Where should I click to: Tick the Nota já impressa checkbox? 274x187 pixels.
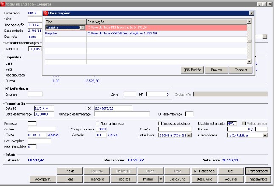[98, 124]
